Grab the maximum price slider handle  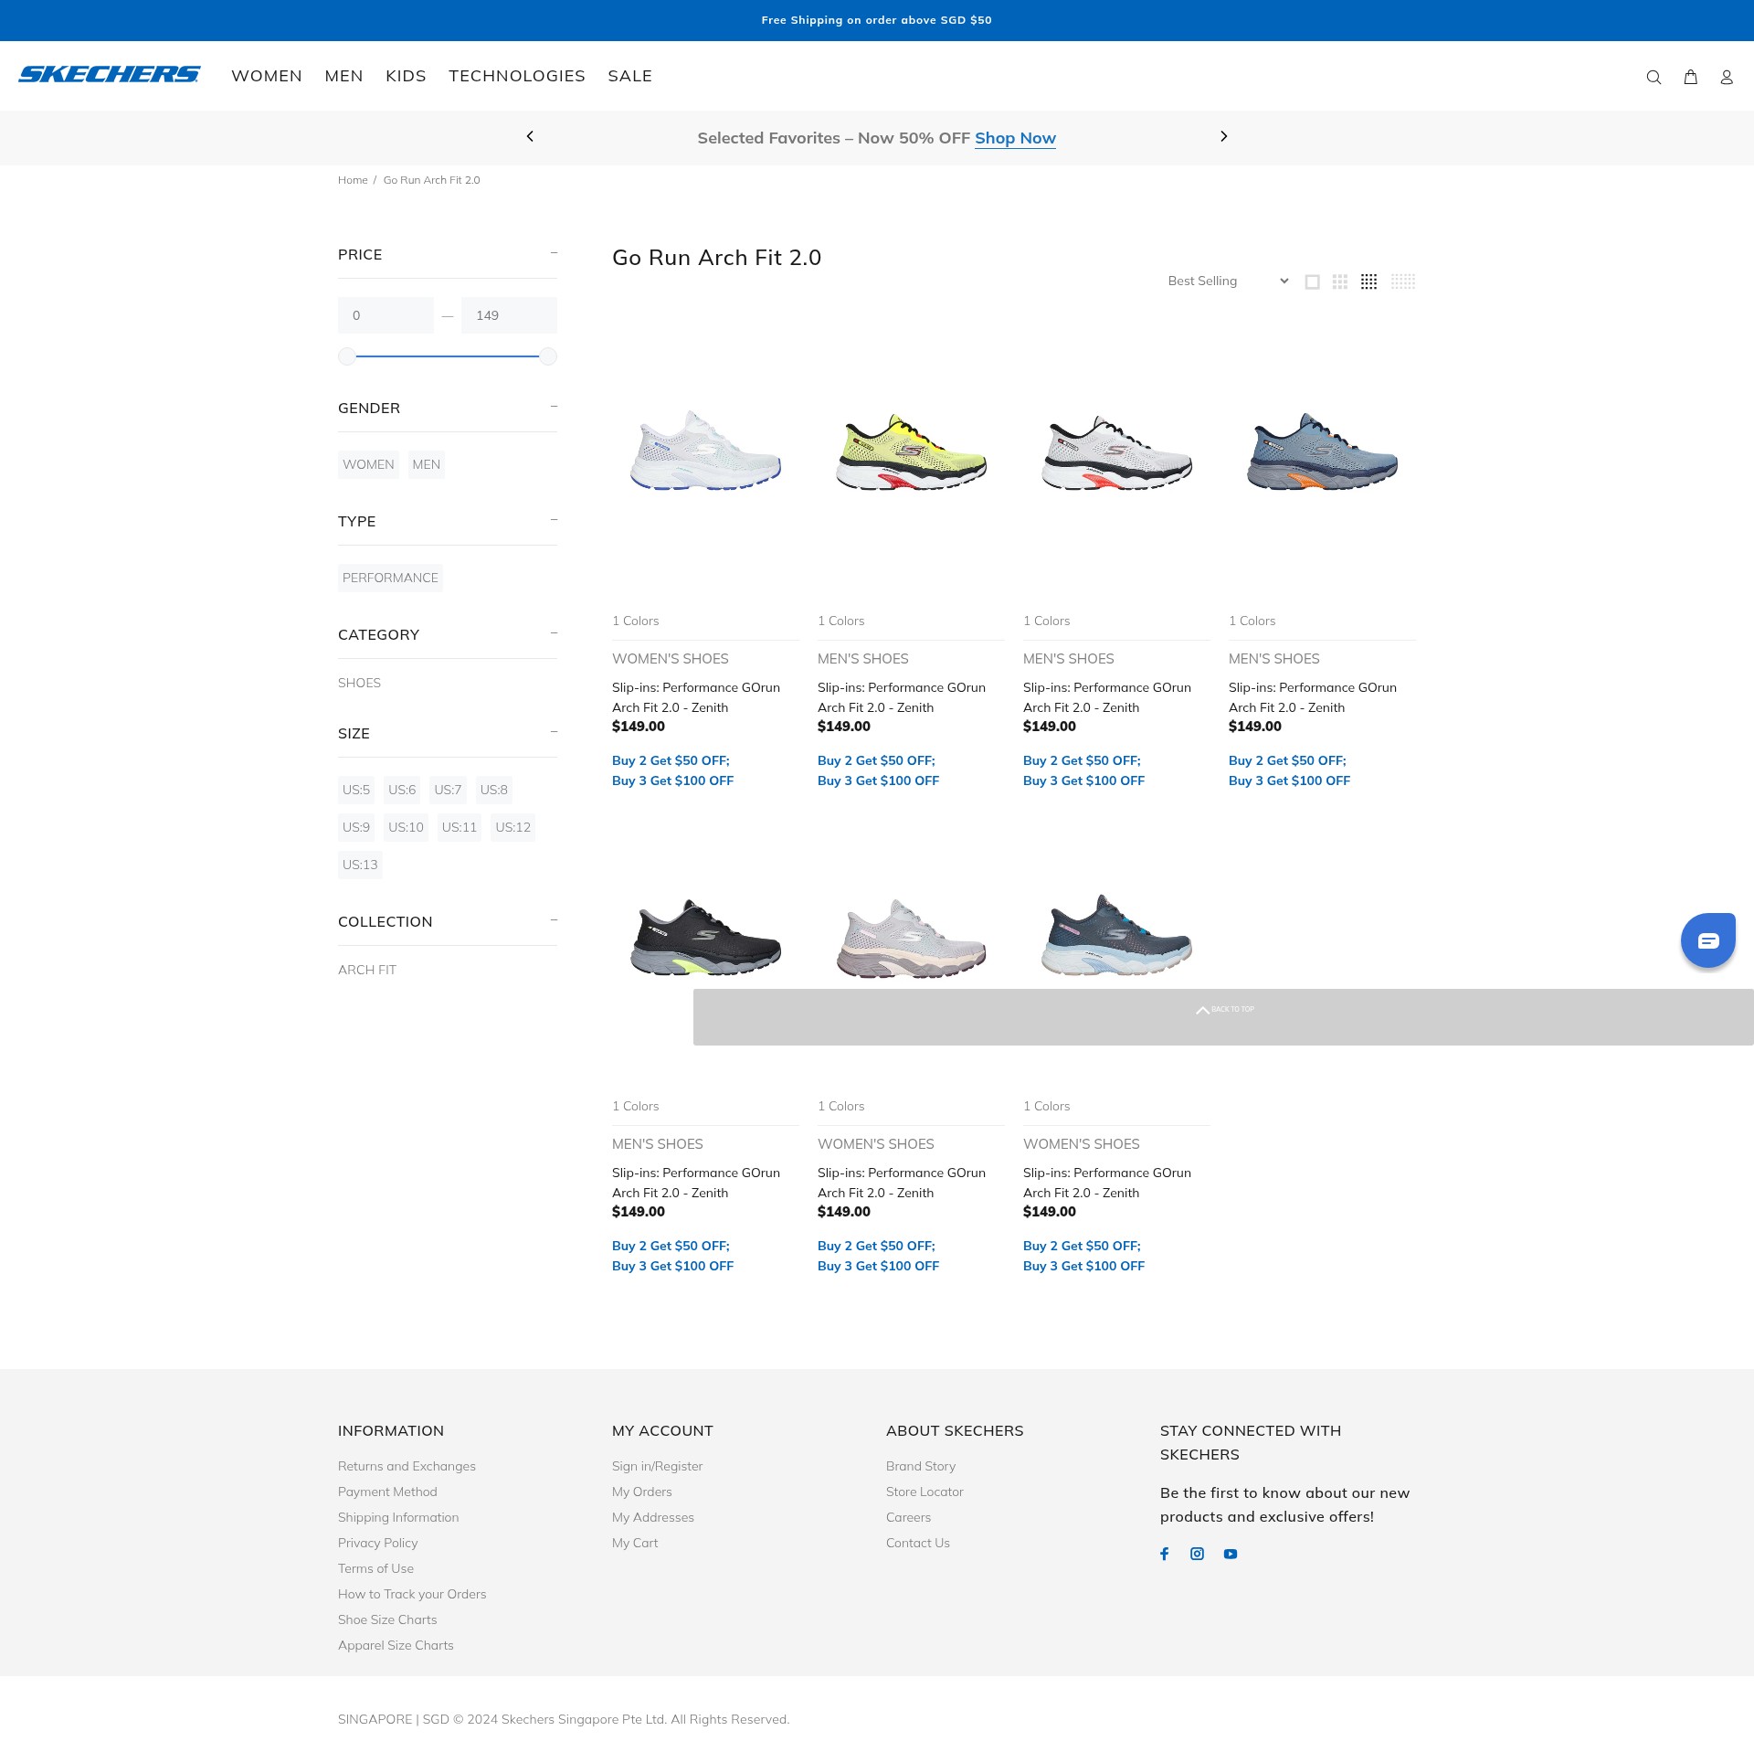pos(548,356)
